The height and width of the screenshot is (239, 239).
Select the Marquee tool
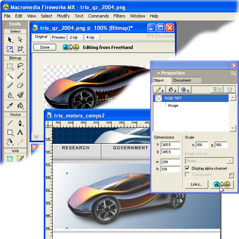coord(10,66)
